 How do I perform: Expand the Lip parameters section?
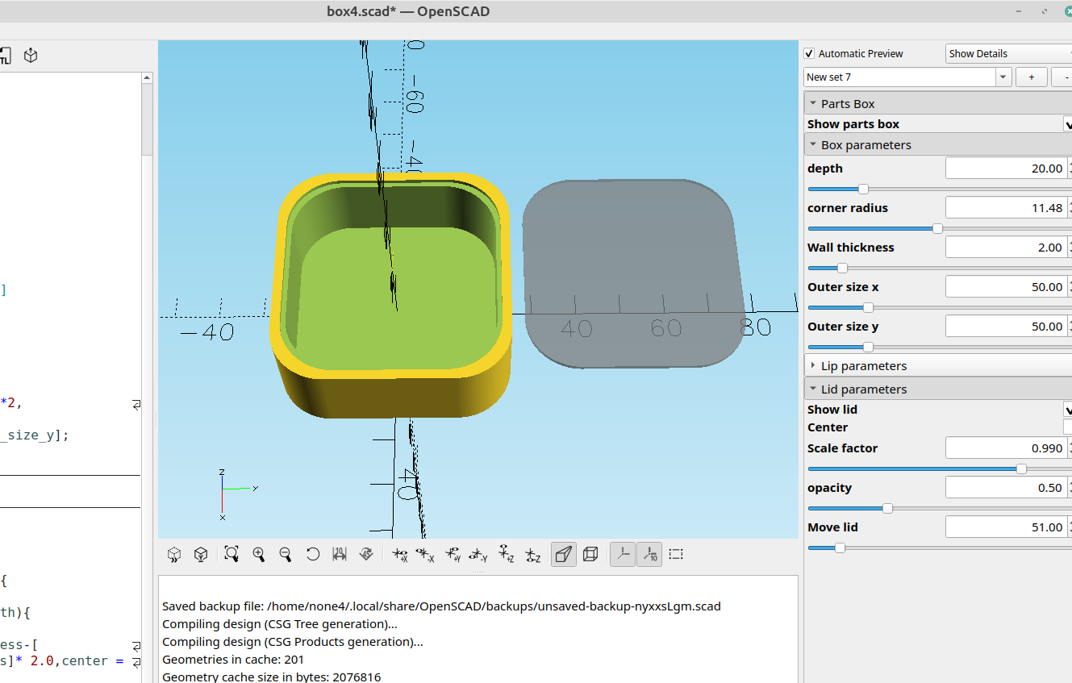[813, 364]
